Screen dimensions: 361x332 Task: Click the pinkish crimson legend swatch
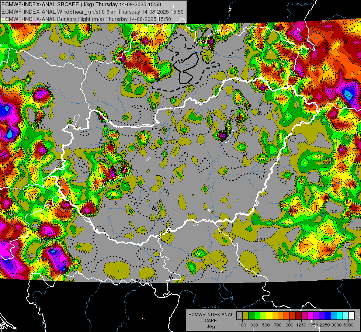[x=304, y=315]
